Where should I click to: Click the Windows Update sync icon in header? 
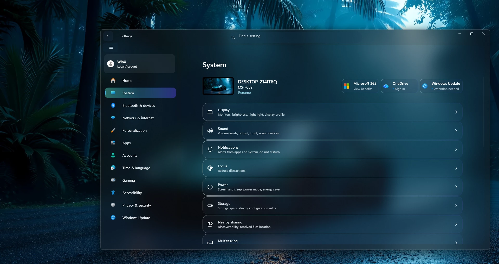[x=425, y=86]
